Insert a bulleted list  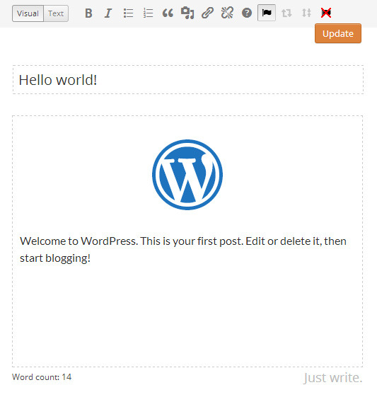pos(128,13)
